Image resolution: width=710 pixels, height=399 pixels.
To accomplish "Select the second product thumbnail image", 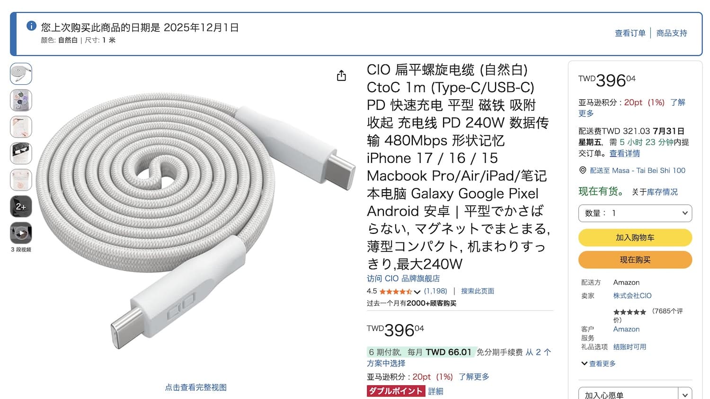I will [21, 100].
